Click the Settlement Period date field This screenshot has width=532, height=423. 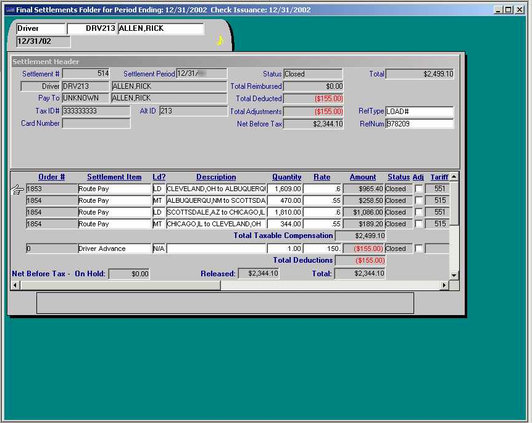click(x=202, y=73)
